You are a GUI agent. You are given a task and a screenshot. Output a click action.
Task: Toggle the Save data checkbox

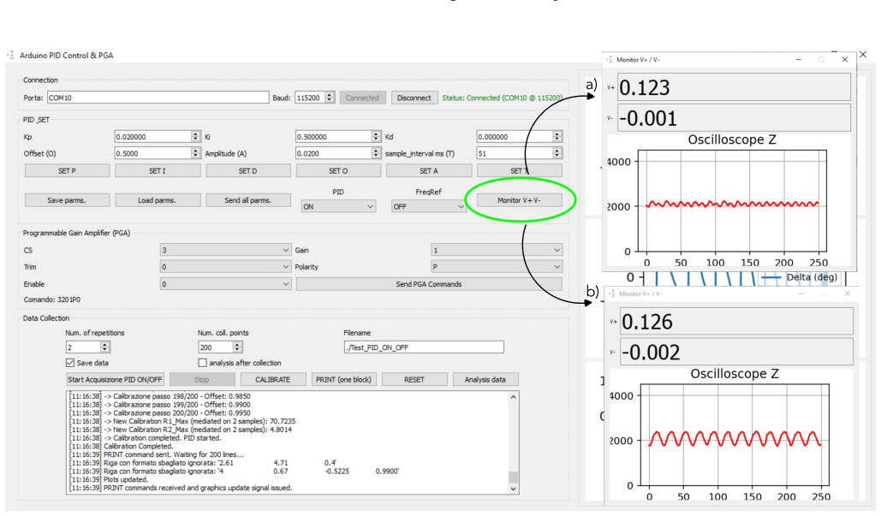[x=70, y=363]
